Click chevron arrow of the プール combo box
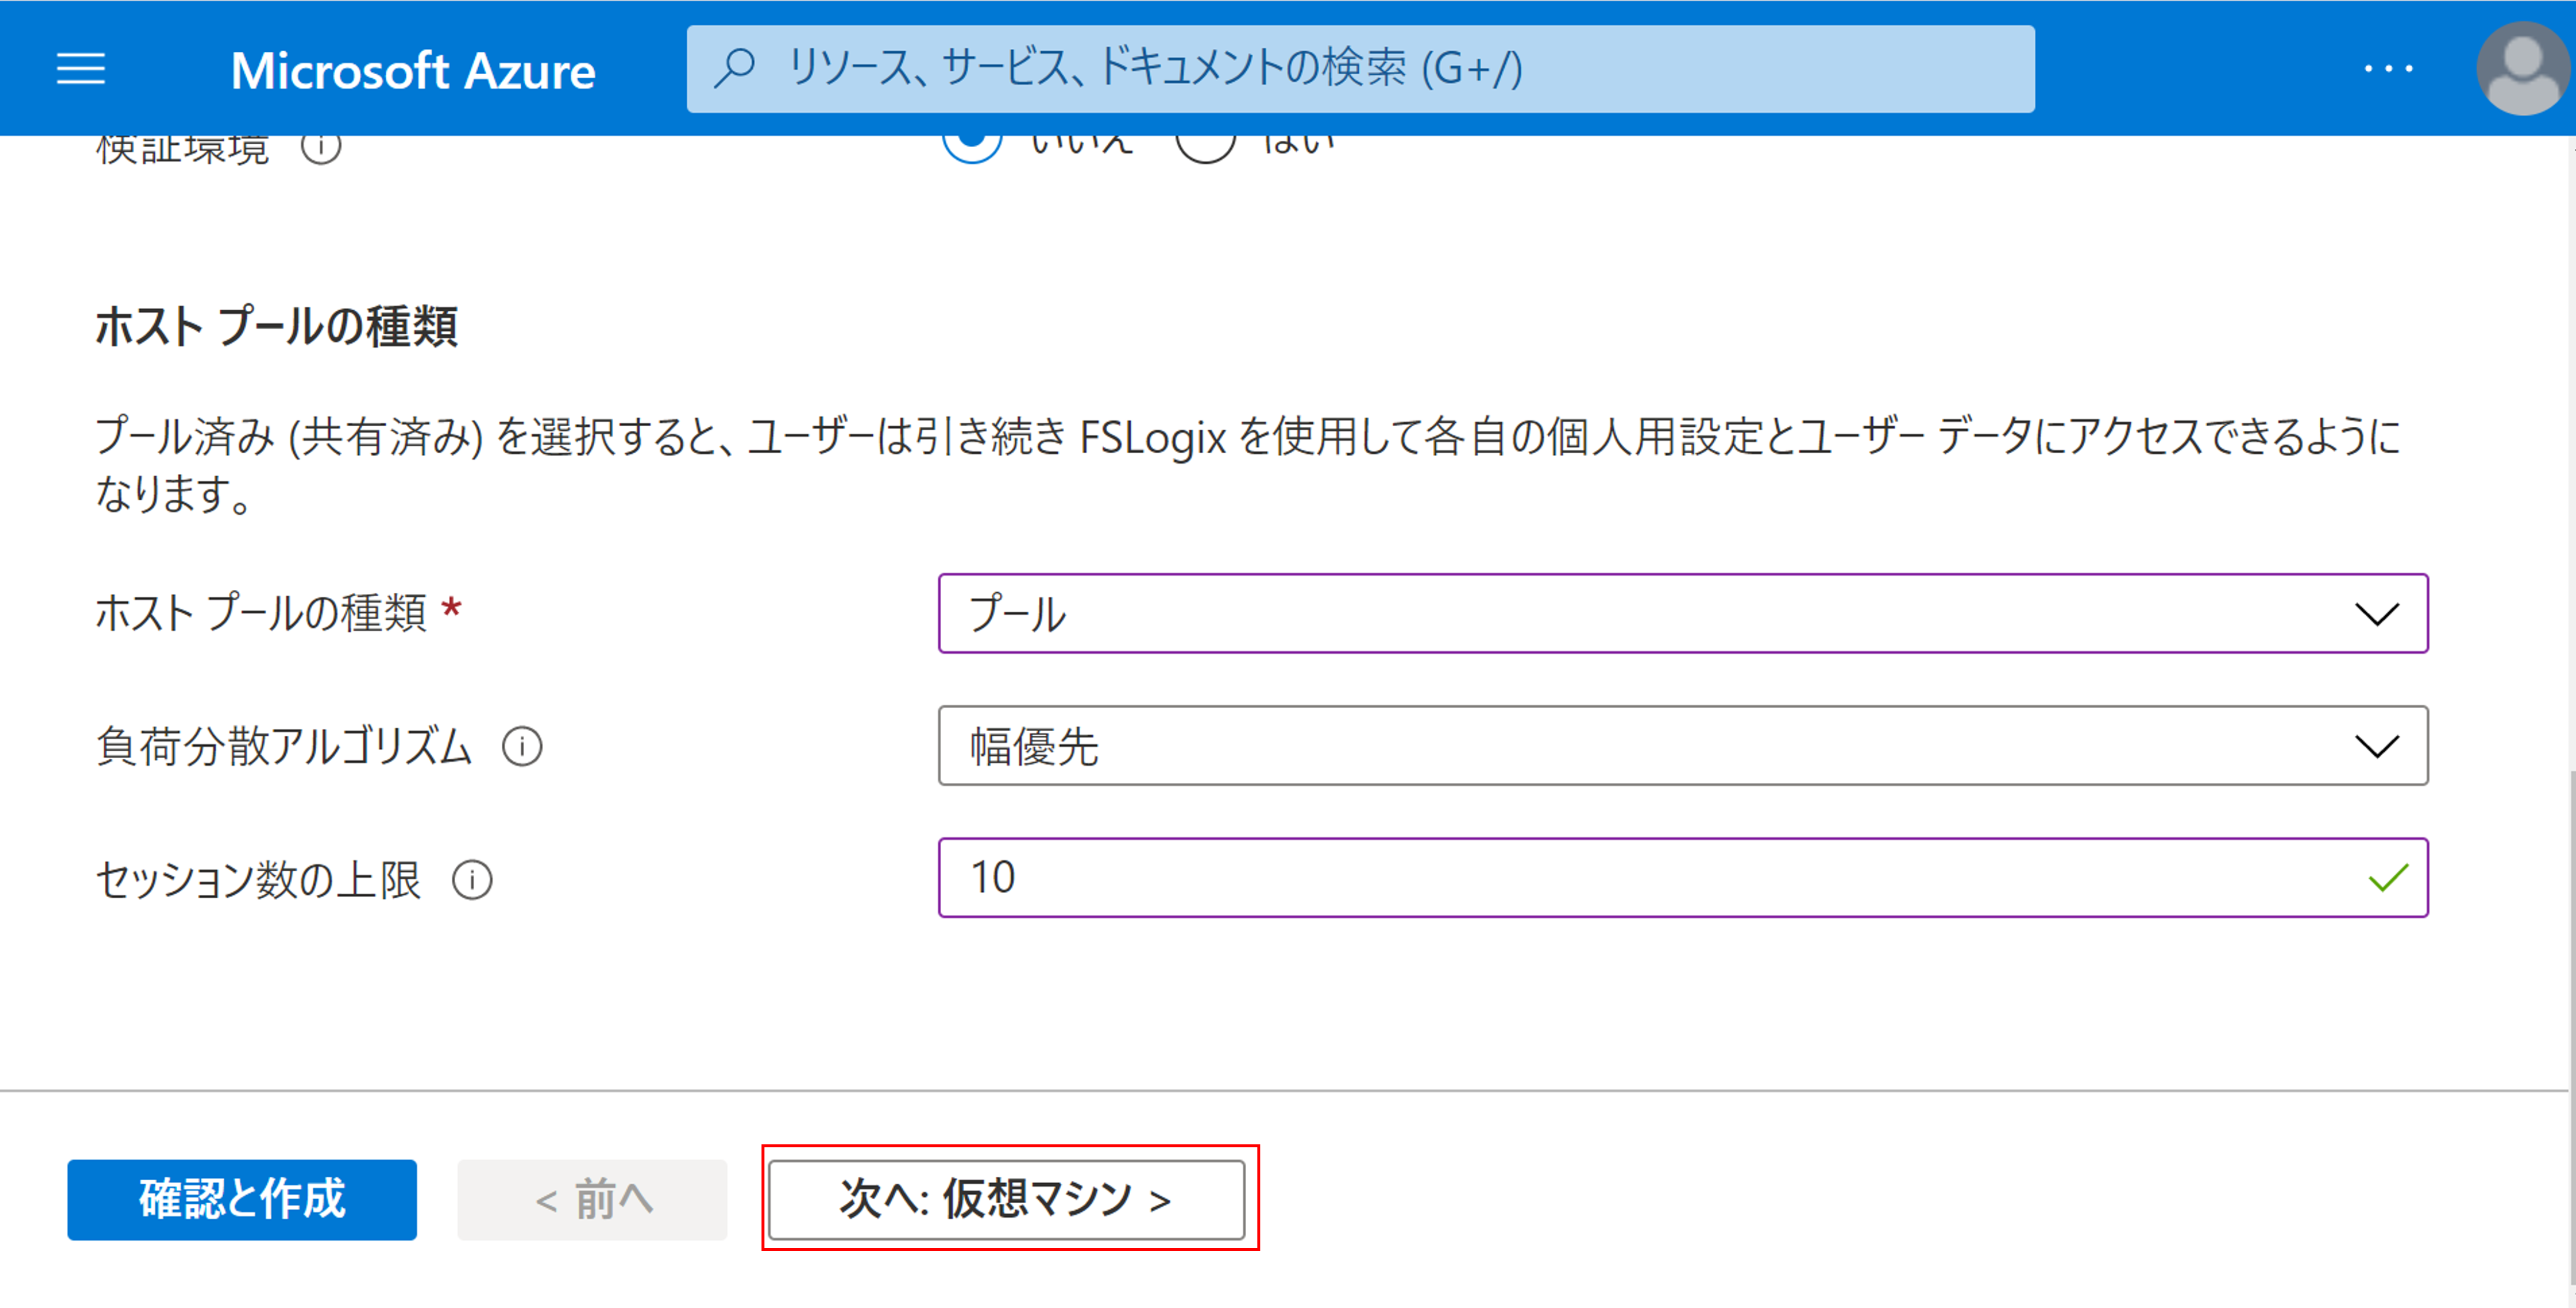The height and width of the screenshot is (1308, 2576). pyautogui.click(x=2376, y=613)
